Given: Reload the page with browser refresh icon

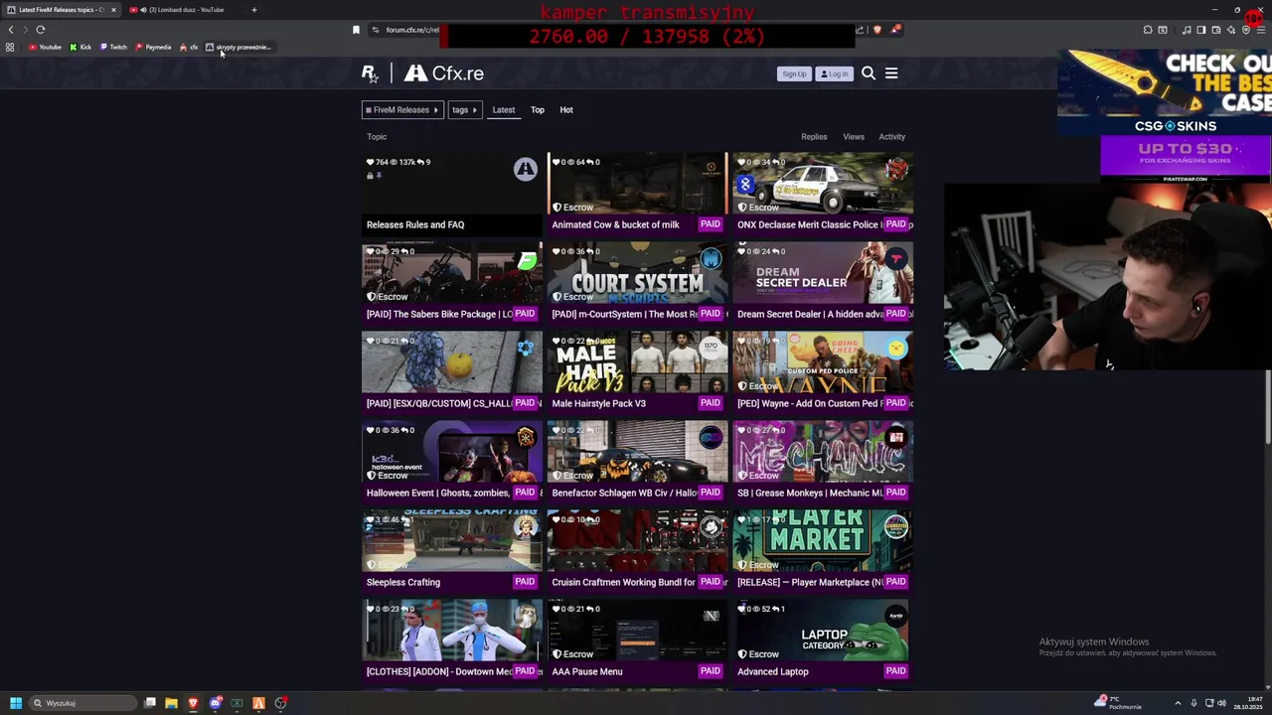Looking at the screenshot, I should [41, 30].
